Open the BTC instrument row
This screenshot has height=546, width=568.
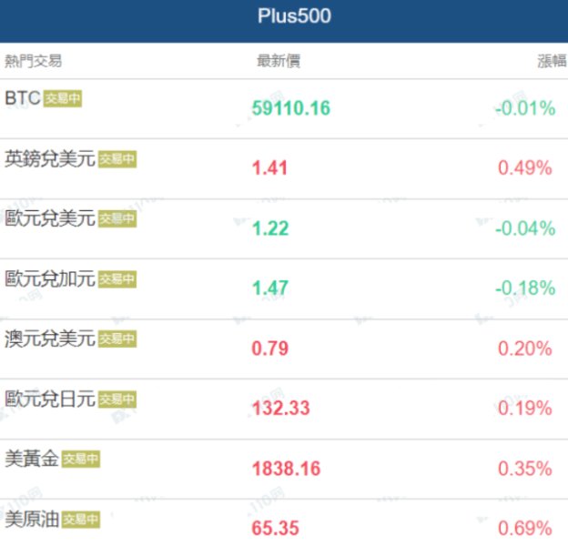click(x=23, y=98)
